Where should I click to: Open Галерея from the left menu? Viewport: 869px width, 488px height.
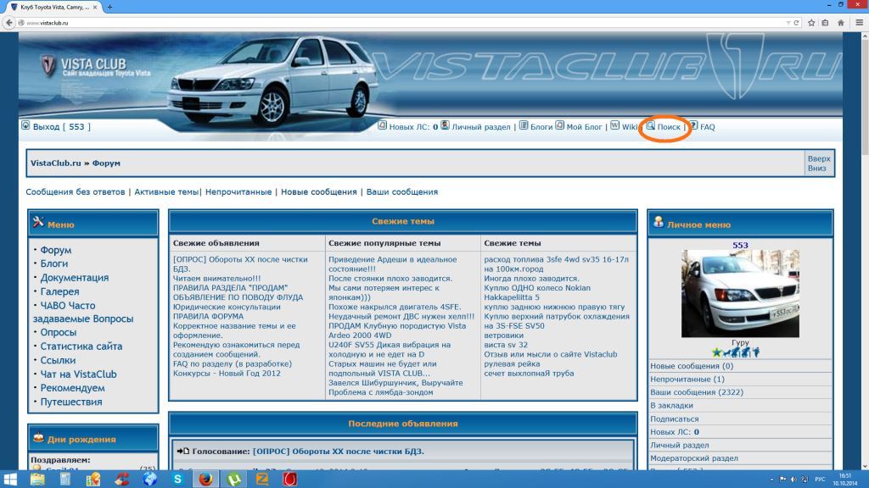59,291
